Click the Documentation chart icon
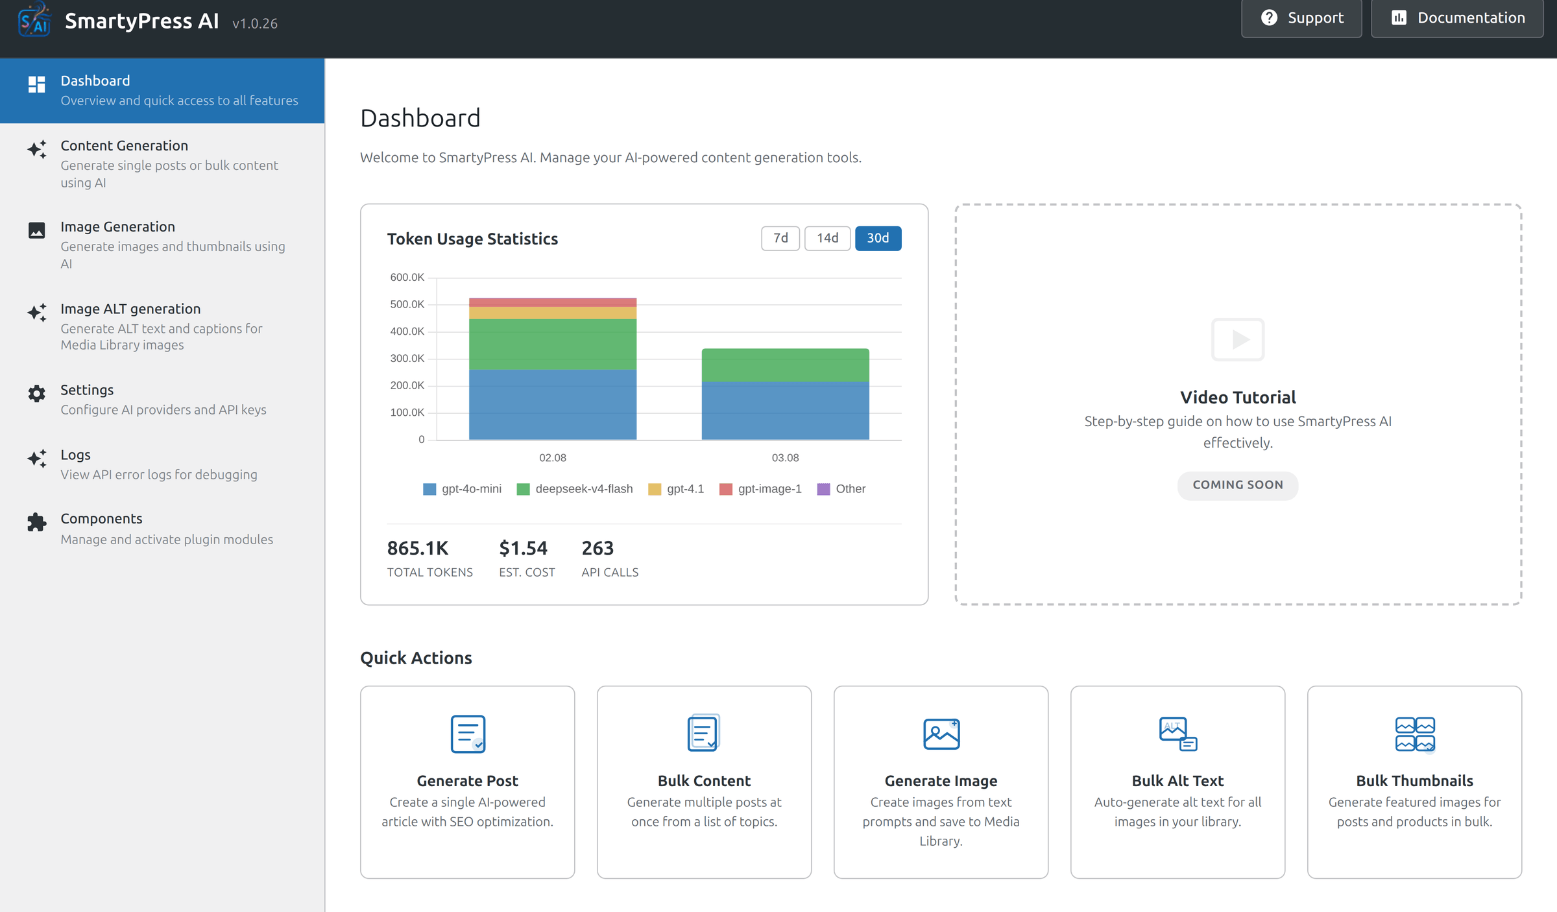The height and width of the screenshot is (912, 1557). click(1399, 18)
